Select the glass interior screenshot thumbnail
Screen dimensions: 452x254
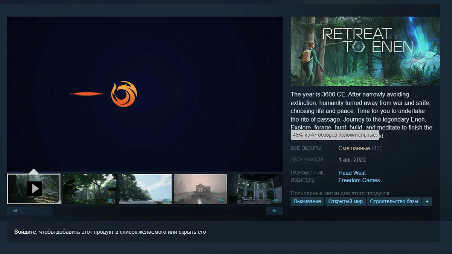pyautogui.click(x=256, y=189)
